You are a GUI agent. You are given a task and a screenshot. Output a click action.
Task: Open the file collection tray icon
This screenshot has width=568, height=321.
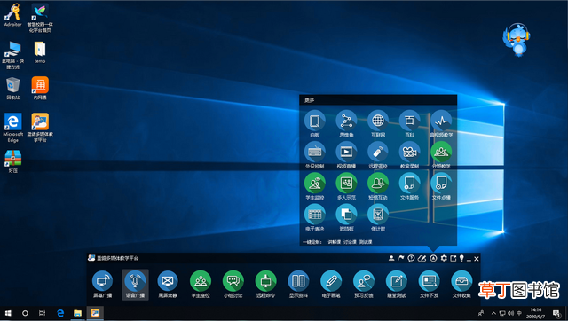tap(461, 281)
